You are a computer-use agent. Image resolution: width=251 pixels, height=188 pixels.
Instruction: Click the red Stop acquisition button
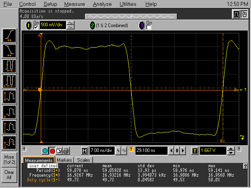52,151
